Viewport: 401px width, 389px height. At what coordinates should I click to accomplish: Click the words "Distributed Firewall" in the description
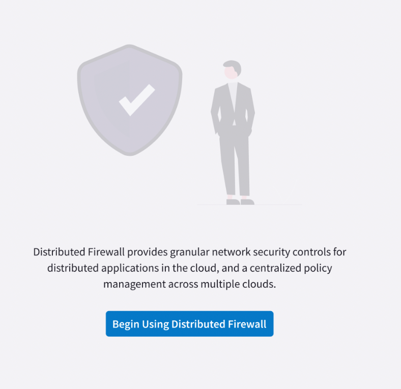[x=79, y=252]
